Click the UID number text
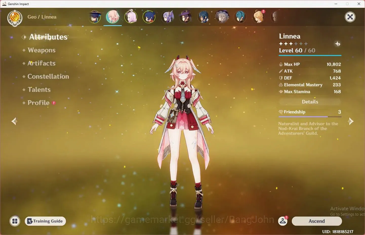The width and height of the screenshot is (365, 235). click(x=338, y=231)
